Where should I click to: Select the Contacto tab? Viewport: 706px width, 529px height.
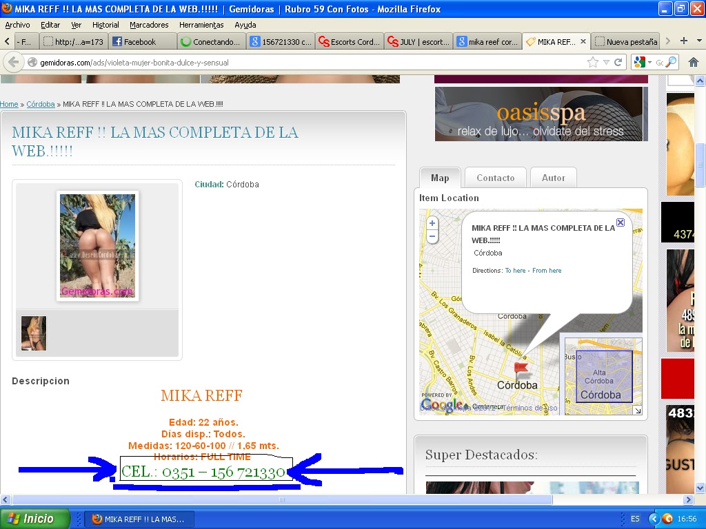[x=495, y=178]
